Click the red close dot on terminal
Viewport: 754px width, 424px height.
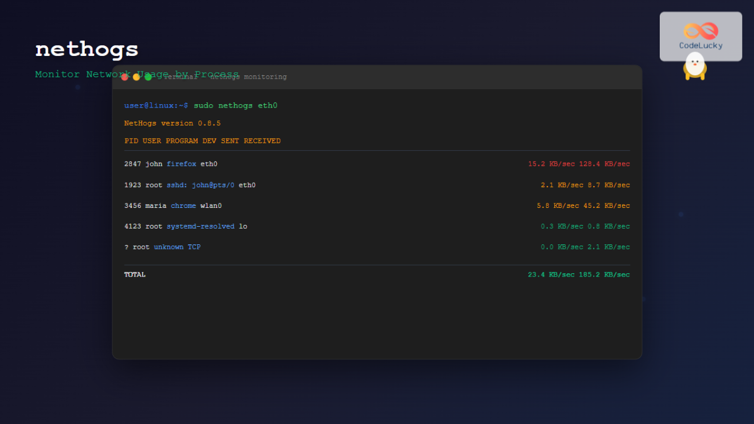(x=124, y=76)
